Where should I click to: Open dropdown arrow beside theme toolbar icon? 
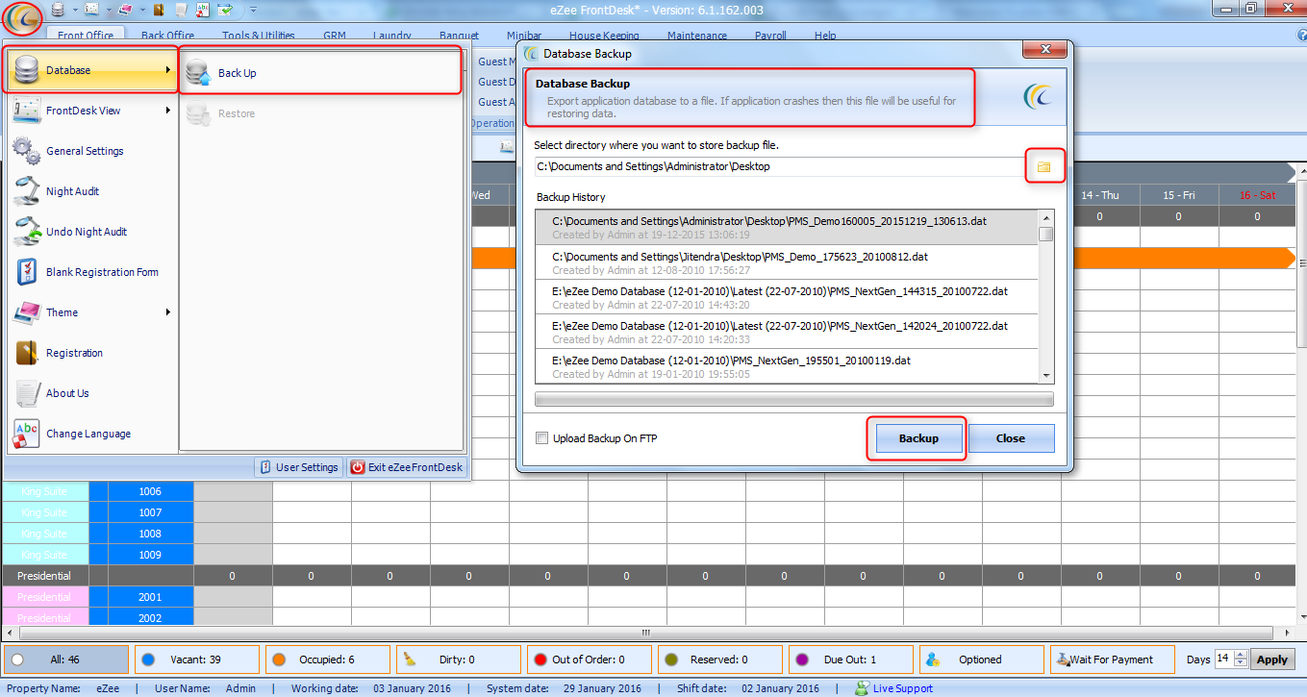(x=142, y=10)
